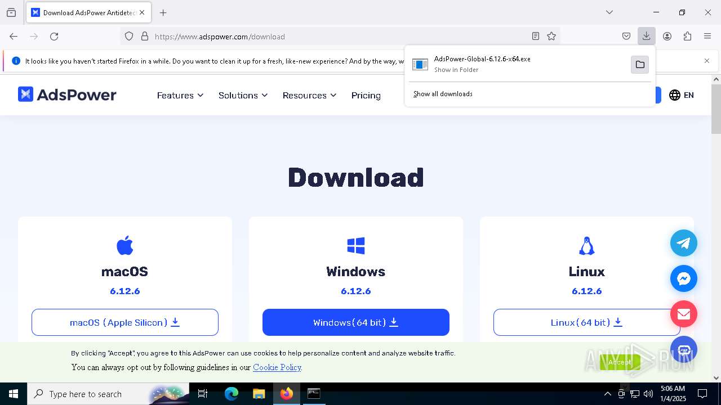721x405 pixels.
Task: Open Task View on the taskbar
Action: click(x=203, y=394)
